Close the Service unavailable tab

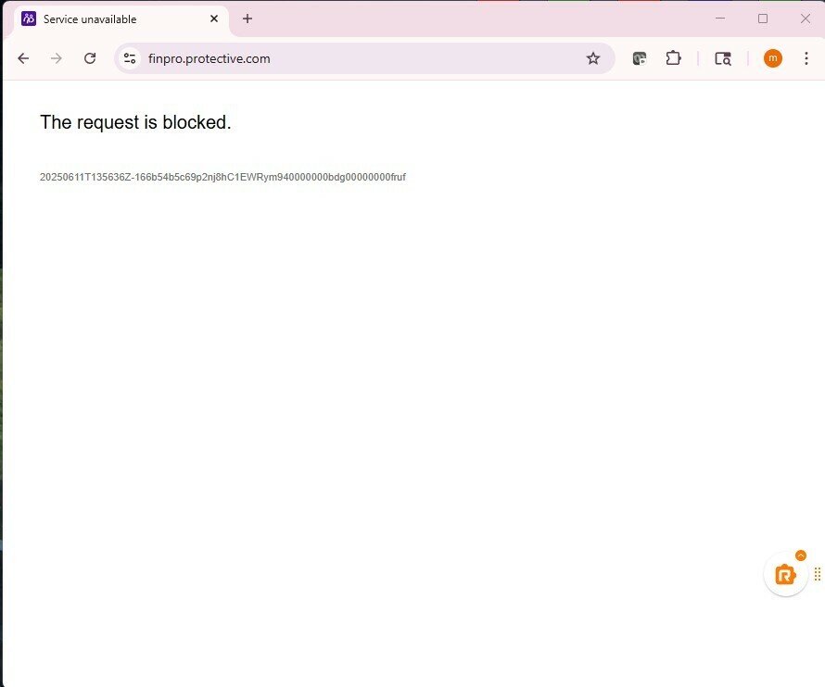point(214,19)
